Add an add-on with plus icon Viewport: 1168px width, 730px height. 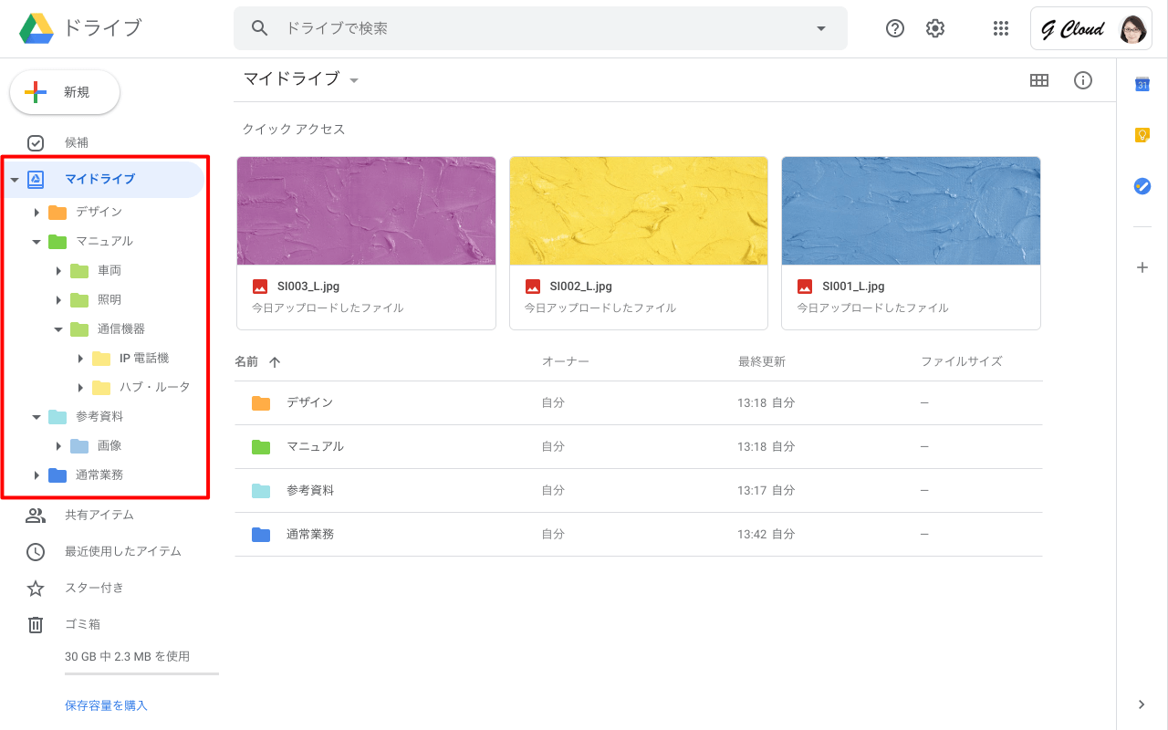click(x=1142, y=267)
